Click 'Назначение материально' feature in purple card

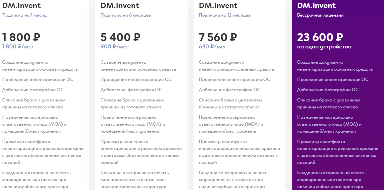[330, 124]
